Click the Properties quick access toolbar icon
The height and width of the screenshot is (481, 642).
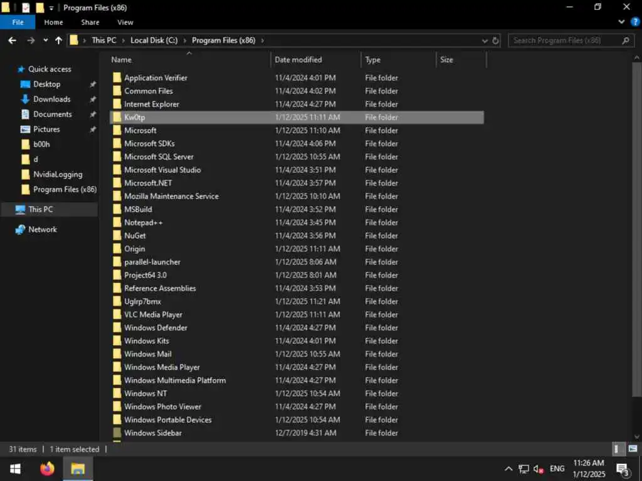point(26,8)
